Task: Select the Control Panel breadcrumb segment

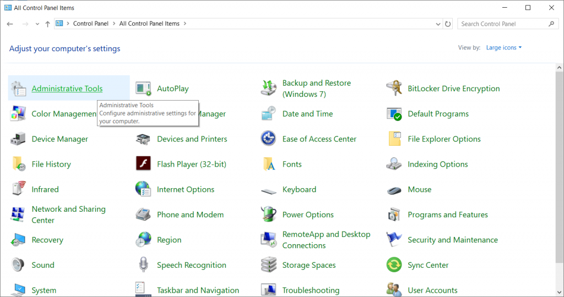Action: [x=91, y=24]
